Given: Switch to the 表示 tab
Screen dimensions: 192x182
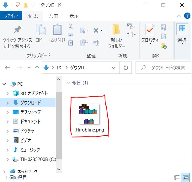Looking at the screenshot, I should tap(74, 16).
